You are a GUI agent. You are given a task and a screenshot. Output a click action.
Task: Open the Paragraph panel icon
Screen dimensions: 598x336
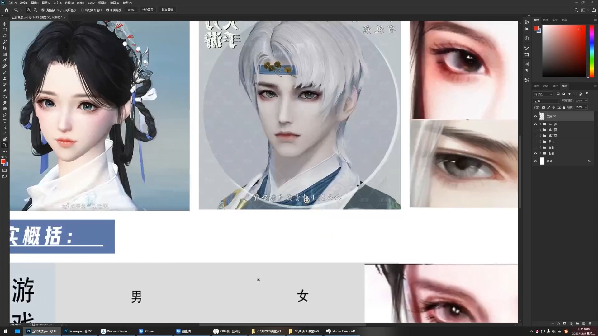(x=527, y=71)
